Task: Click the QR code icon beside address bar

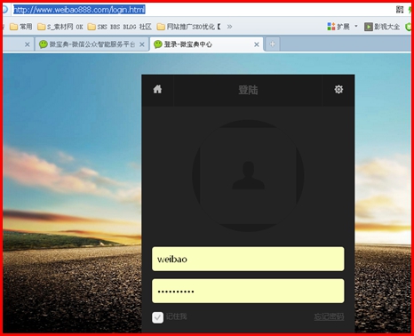Action: click(x=400, y=10)
